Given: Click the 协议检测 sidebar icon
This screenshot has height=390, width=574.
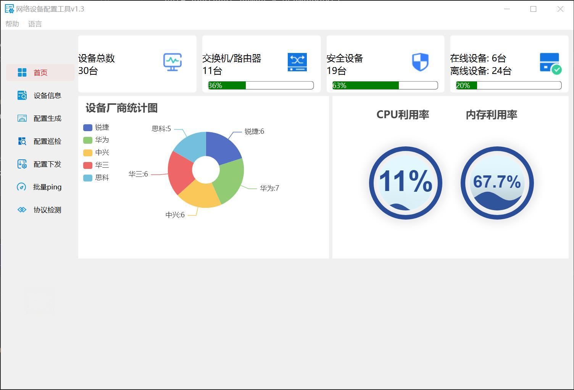Looking at the screenshot, I should coord(22,210).
